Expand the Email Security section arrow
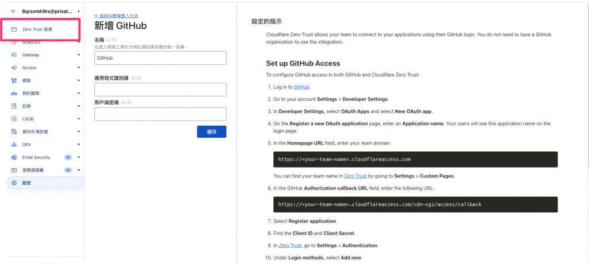The height and width of the screenshot is (264, 589). 79,157
